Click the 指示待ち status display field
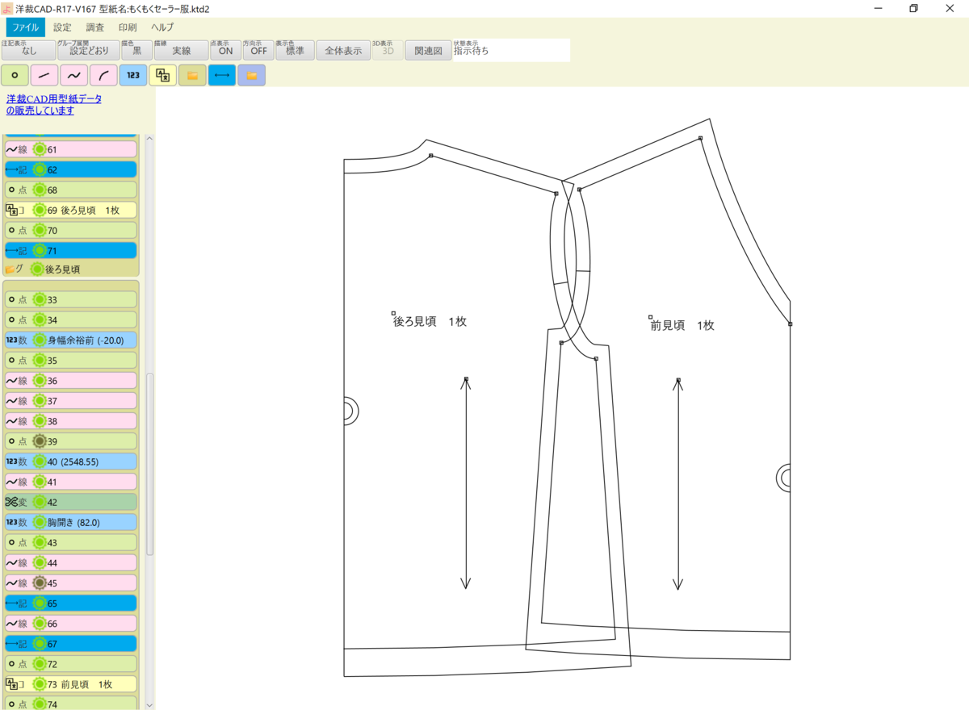Viewport: 969px width, 710px height. pos(511,50)
